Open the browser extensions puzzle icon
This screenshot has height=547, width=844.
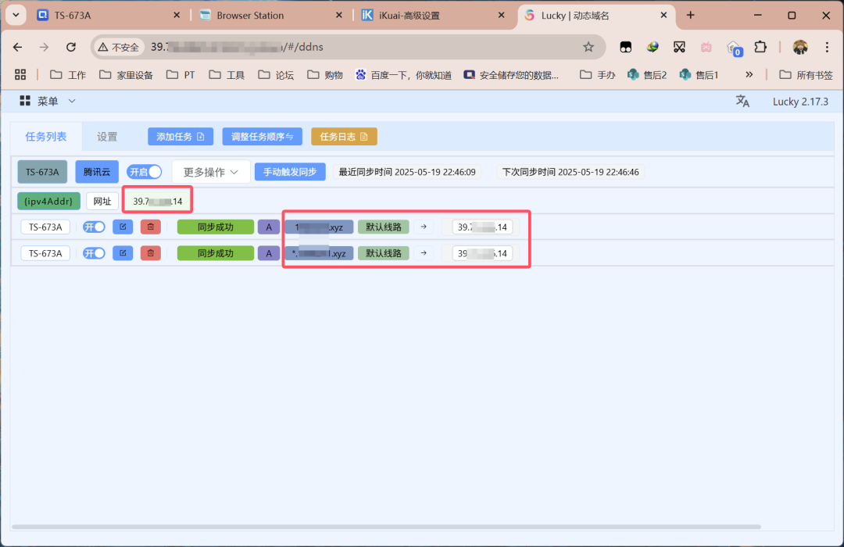pos(760,47)
